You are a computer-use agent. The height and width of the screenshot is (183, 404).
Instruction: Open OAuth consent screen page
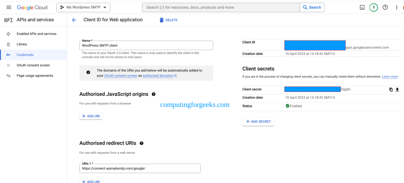click(x=33, y=65)
